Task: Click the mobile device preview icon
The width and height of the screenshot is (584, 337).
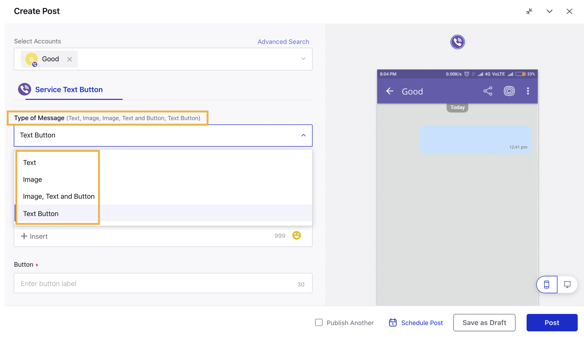Action: tap(547, 284)
